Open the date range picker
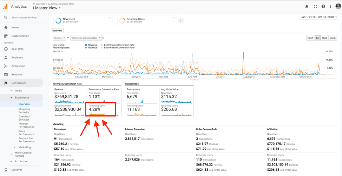Image resolution: width=342 pixels, height=176 pixels. 319,17
